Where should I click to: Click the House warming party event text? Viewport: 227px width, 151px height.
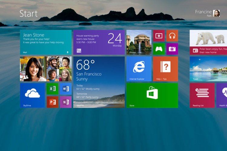(87, 36)
